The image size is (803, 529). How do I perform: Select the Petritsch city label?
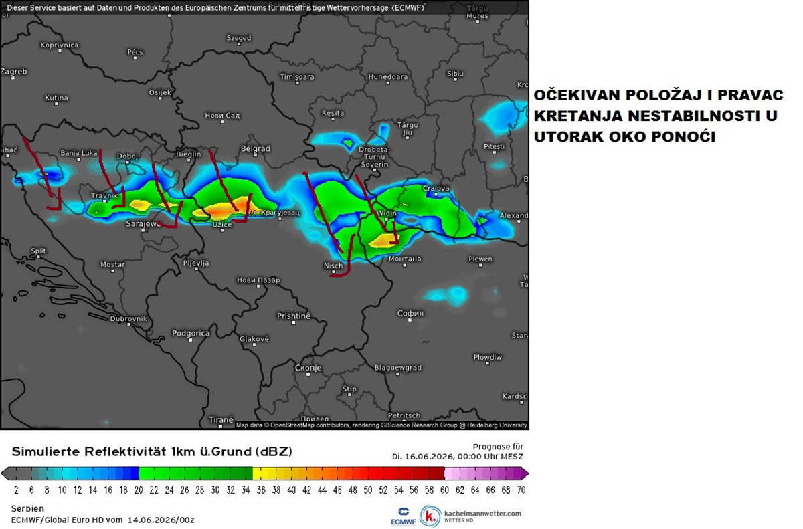pos(404,415)
